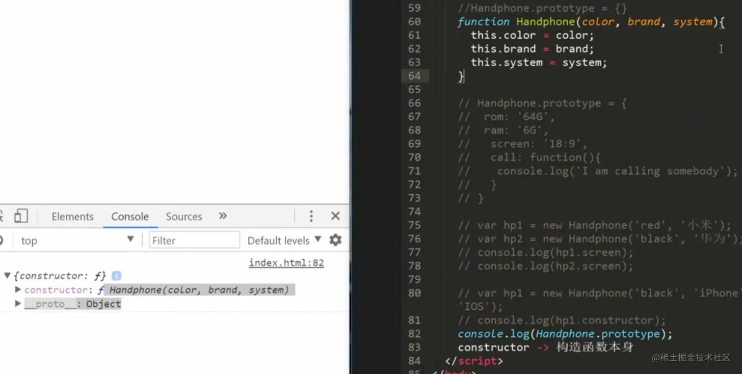This screenshot has width=742, height=374.
Task: Click the info badge next to {constructor: f}
Action: point(116,276)
